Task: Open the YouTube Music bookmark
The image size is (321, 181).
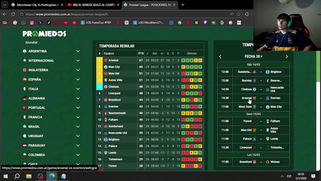Action: click(74, 23)
